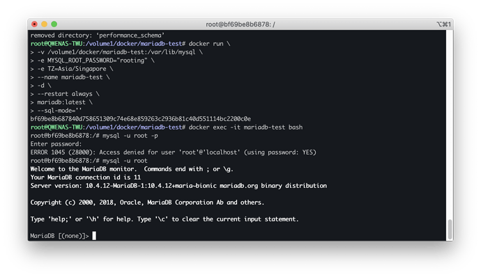Click the window title root@bf69be8b6878: /
This screenshot has height=277, width=481.
(x=240, y=24)
